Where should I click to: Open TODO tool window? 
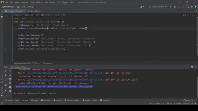[x=34, y=101]
